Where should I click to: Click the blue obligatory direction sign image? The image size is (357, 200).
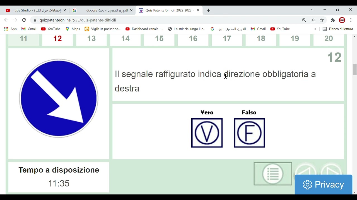coord(59,98)
